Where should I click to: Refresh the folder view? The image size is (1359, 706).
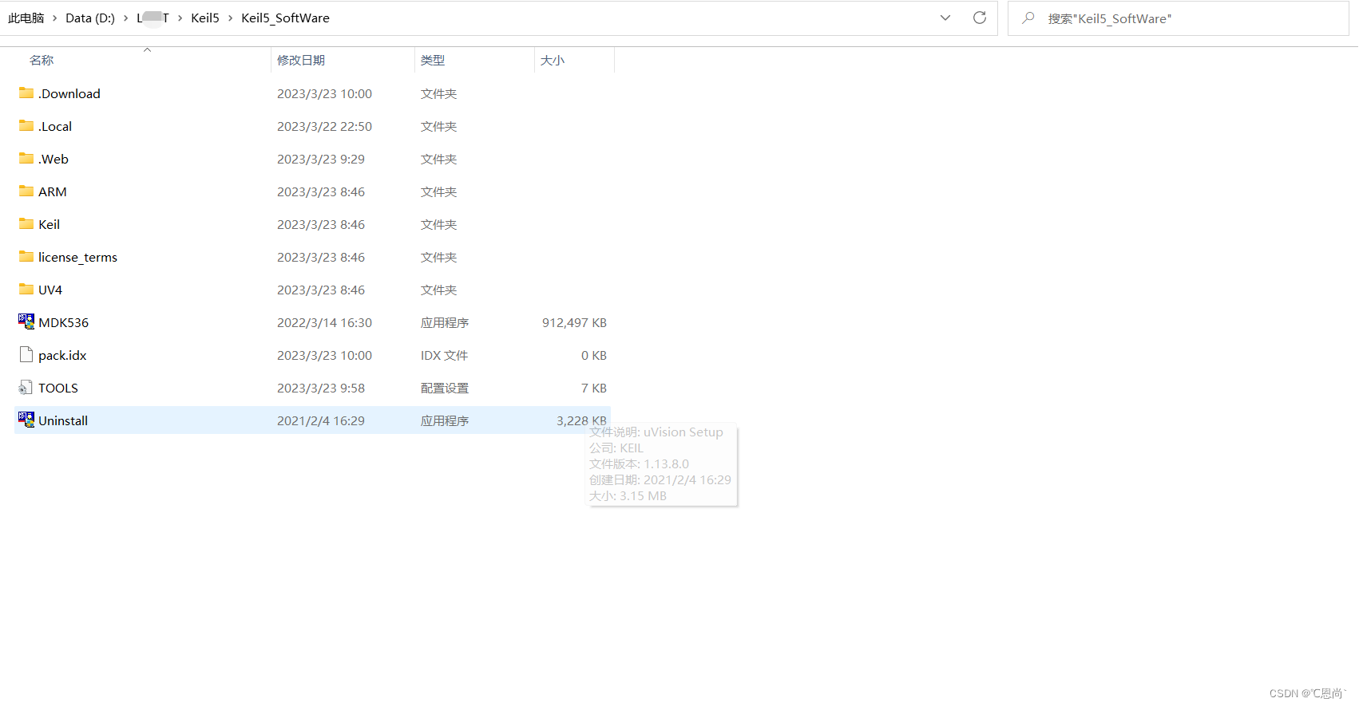pyautogui.click(x=980, y=18)
